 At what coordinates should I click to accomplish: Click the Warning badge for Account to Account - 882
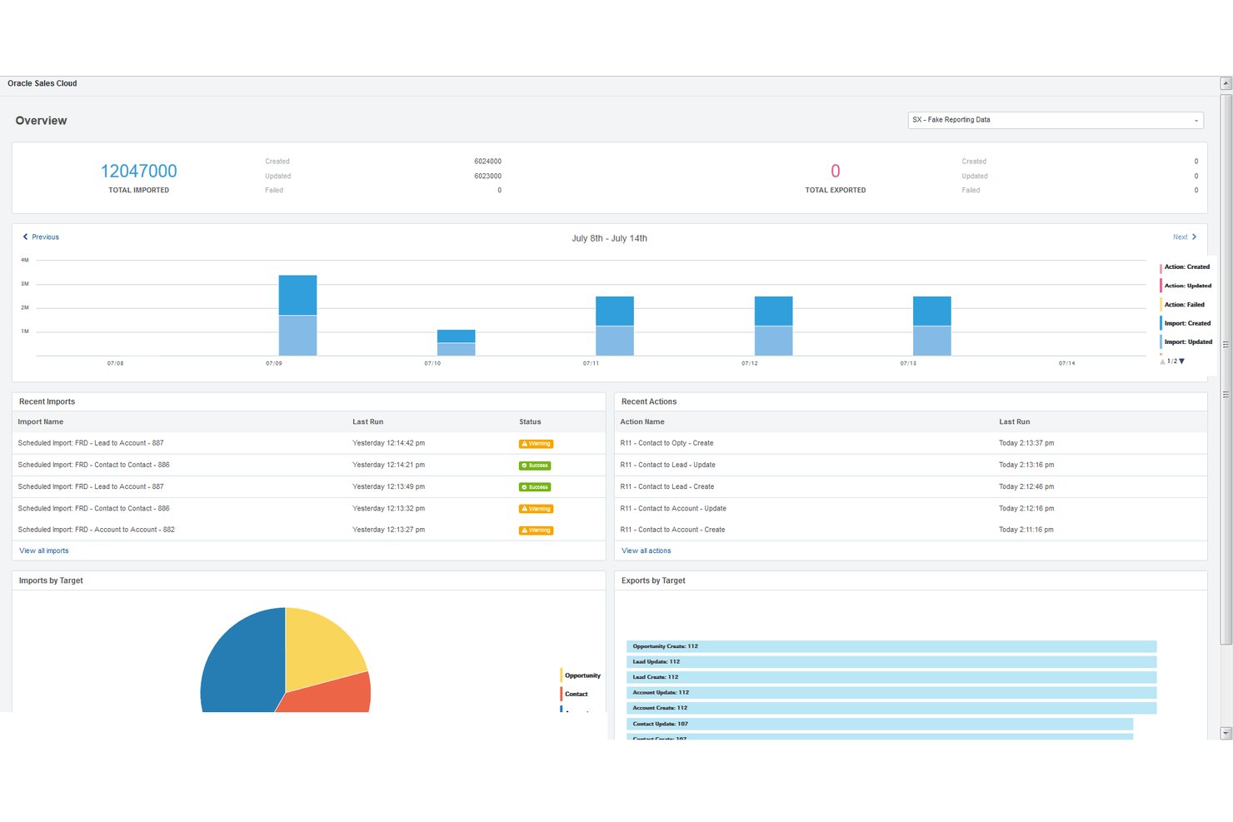[536, 531]
